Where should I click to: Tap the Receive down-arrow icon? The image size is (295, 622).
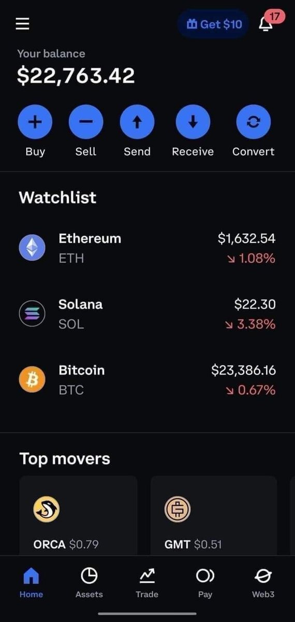(x=193, y=122)
